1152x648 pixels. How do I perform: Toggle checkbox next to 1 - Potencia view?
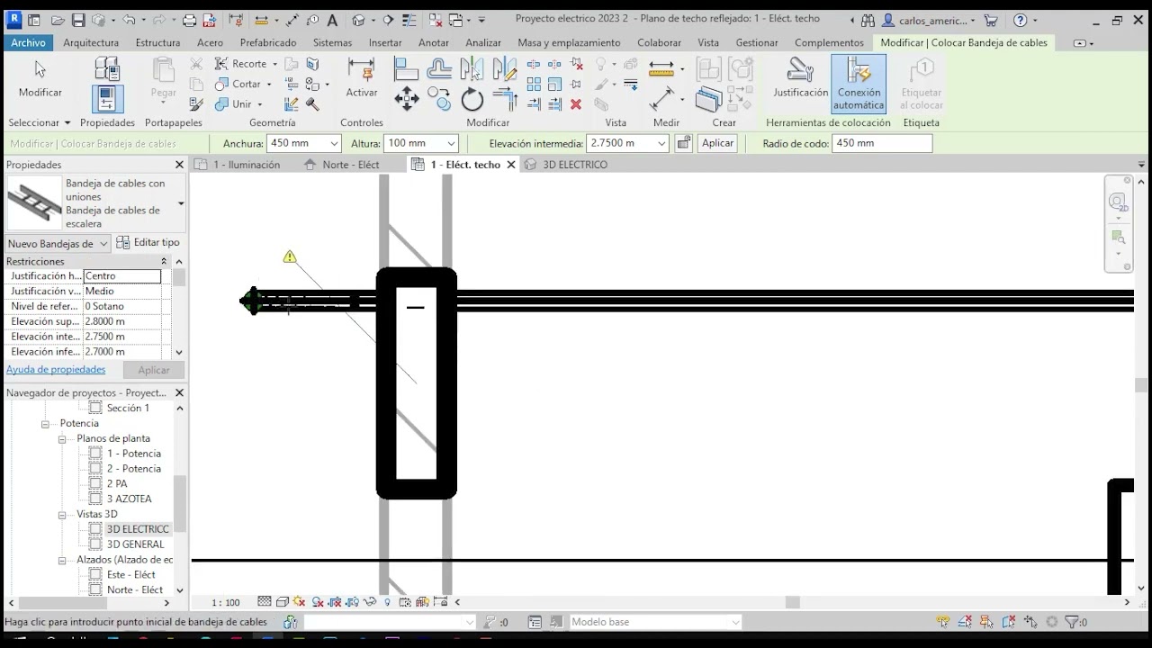point(95,454)
